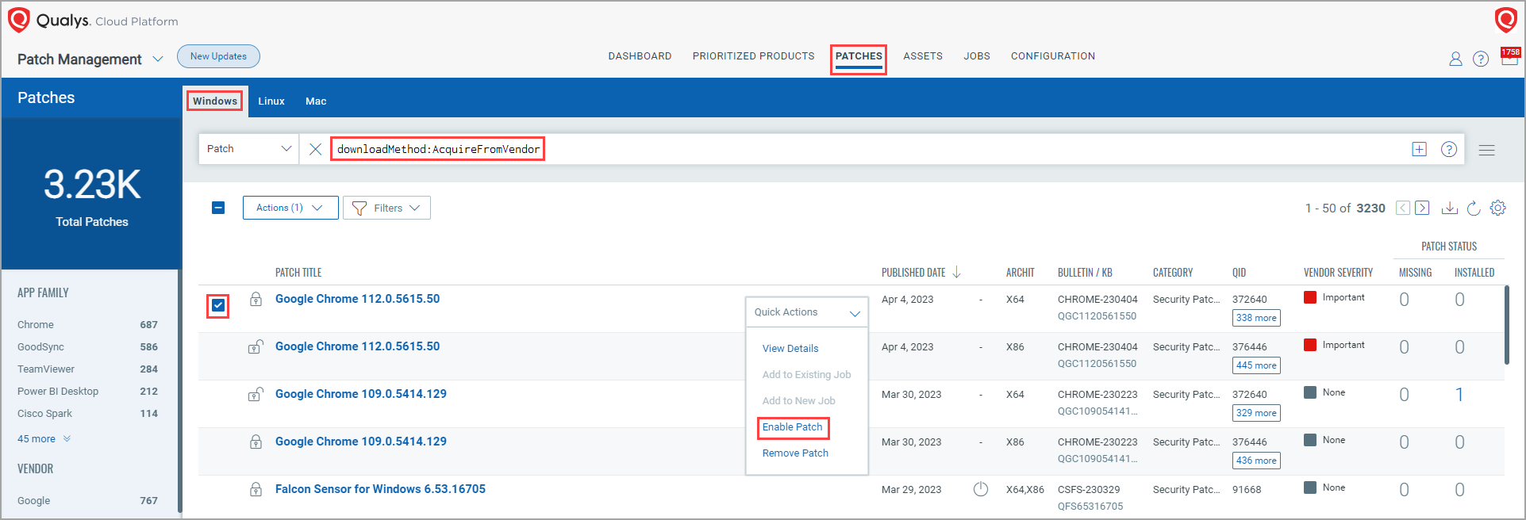Click the New Updates button
Screen dimensions: 1526x520
point(218,56)
